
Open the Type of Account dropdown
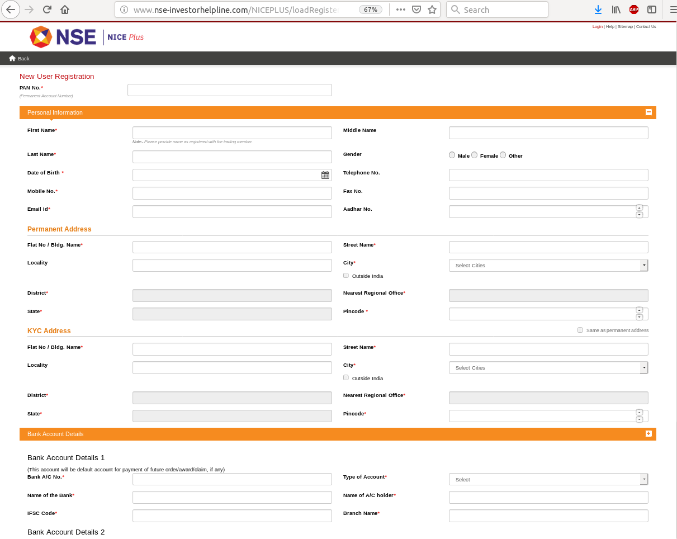click(548, 479)
